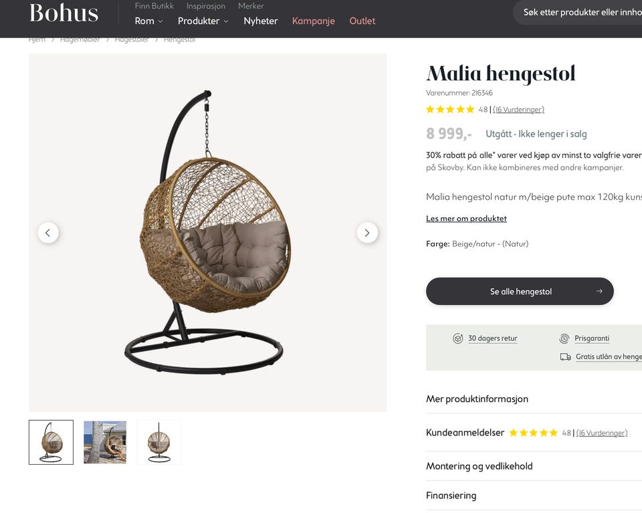642x513 pixels.
Task: Click the Bohus logo
Action: click(x=64, y=13)
